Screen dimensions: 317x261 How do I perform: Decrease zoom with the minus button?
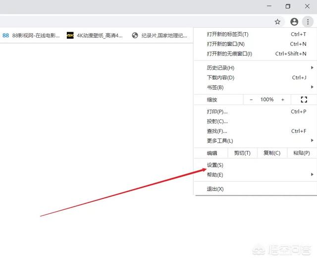[251, 100]
